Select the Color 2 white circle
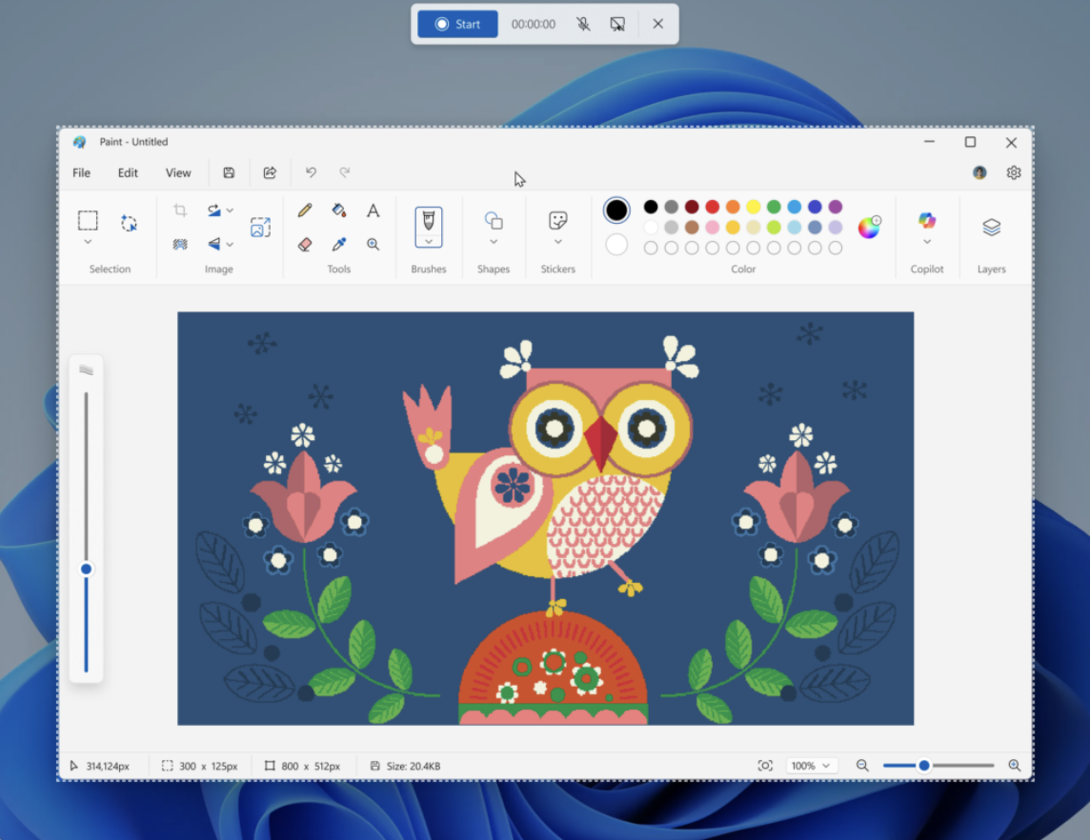Viewport: 1090px width, 840px height. coord(616,245)
